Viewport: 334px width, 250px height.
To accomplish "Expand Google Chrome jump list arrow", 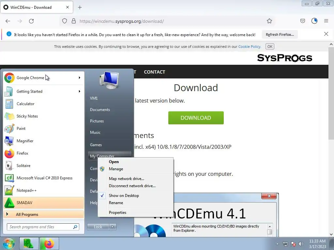I will (80, 78).
